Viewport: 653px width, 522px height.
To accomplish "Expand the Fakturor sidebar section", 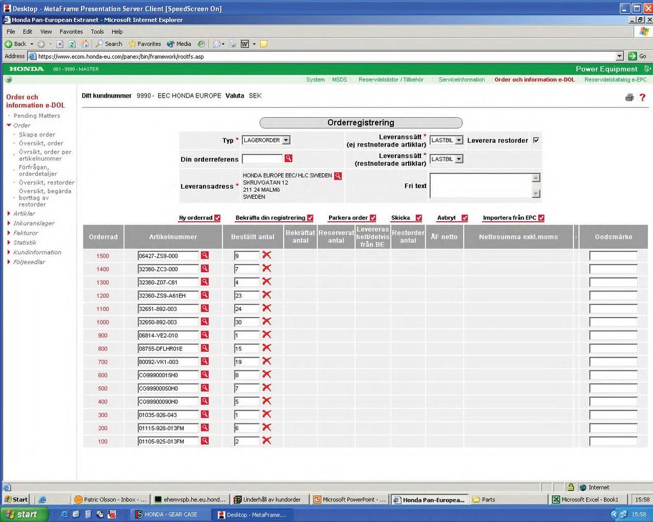I will click(9, 233).
